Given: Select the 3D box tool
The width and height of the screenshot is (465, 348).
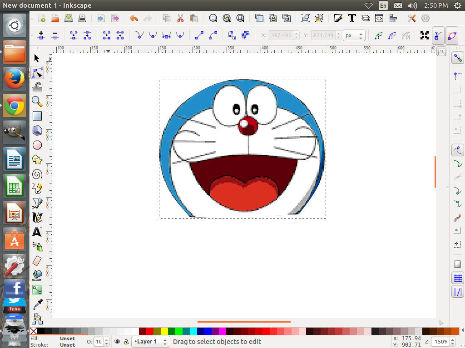Looking at the screenshot, I should 37,130.
